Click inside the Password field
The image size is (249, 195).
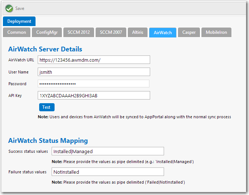[94, 84]
